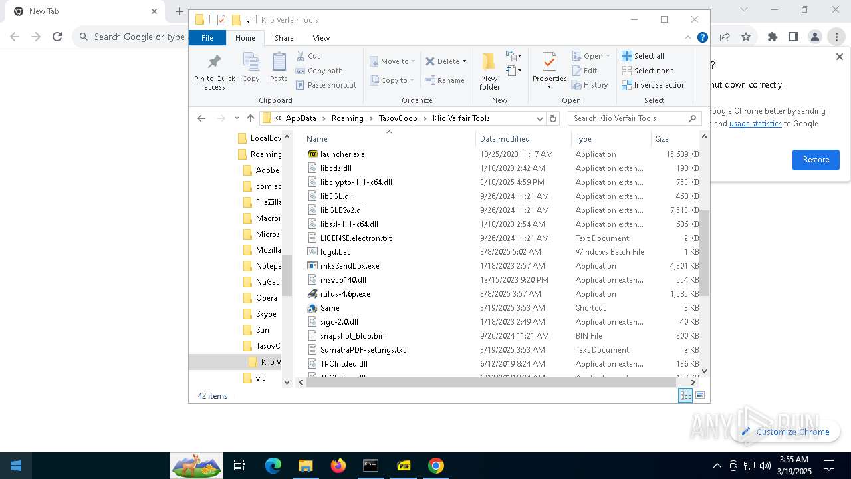Image resolution: width=851 pixels, height=479 pixels.
Task: Open Move to dropdown
Action: (x=392, y=61)
